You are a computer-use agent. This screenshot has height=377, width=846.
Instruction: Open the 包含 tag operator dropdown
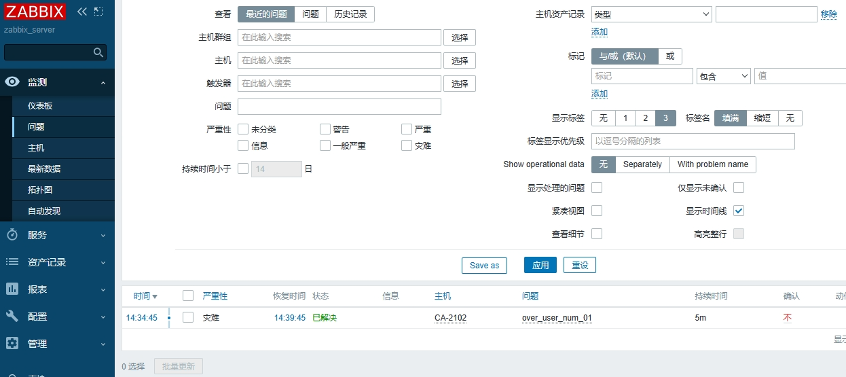pos(723,76)
